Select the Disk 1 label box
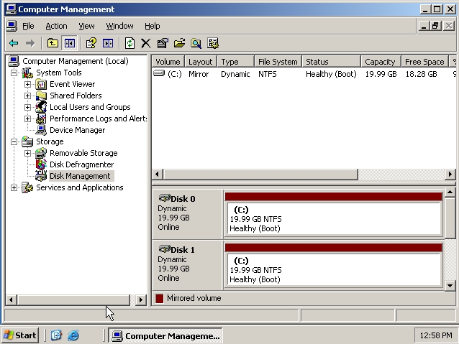Image resolution: width=459 pixels, height=344 pixels. [187, 265]
